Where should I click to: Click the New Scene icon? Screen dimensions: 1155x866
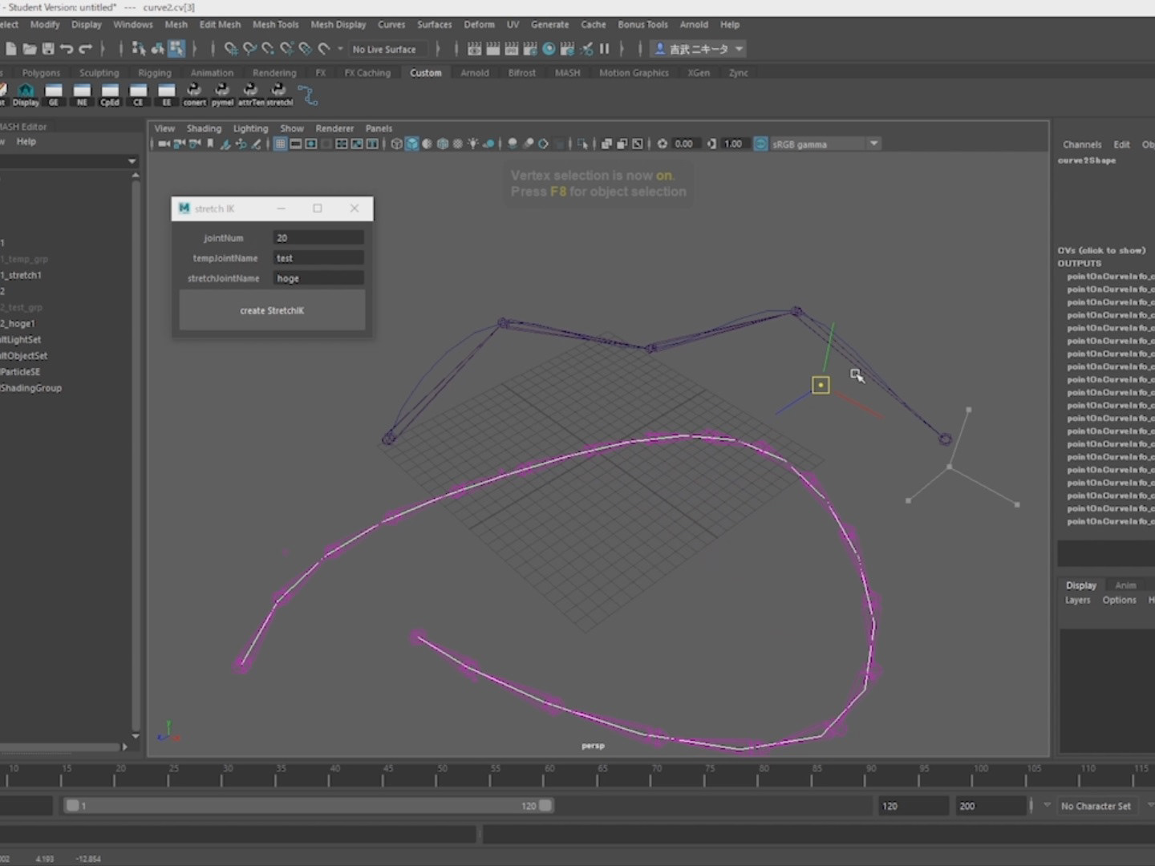(10, 49)
